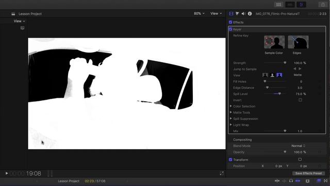Adjust the Keyer Mix slider
Viewport: 330px width, 186px height.
pyautogui.click(x=285, y=131)
